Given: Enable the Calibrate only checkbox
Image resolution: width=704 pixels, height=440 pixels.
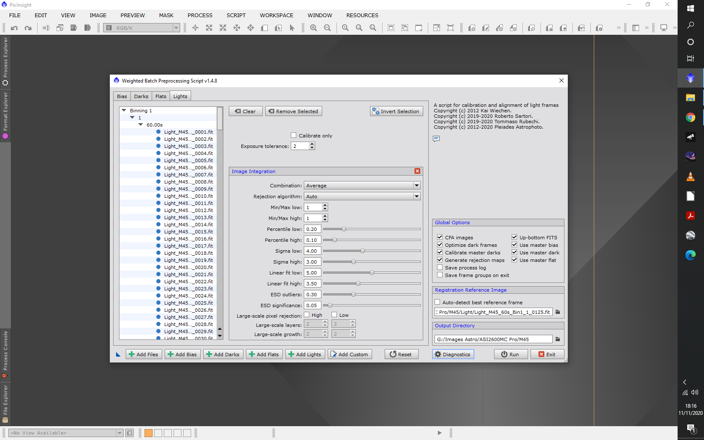Looking at the screenshot, I should tap(294, 135).
